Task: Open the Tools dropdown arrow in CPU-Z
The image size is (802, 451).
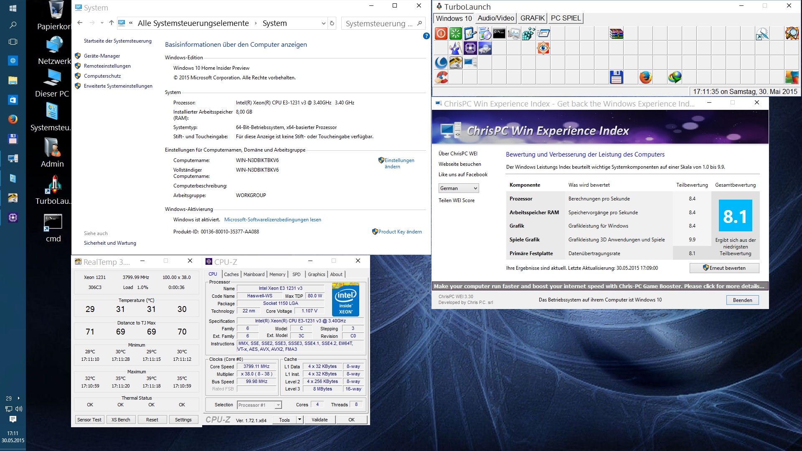Action: (299, 420)
